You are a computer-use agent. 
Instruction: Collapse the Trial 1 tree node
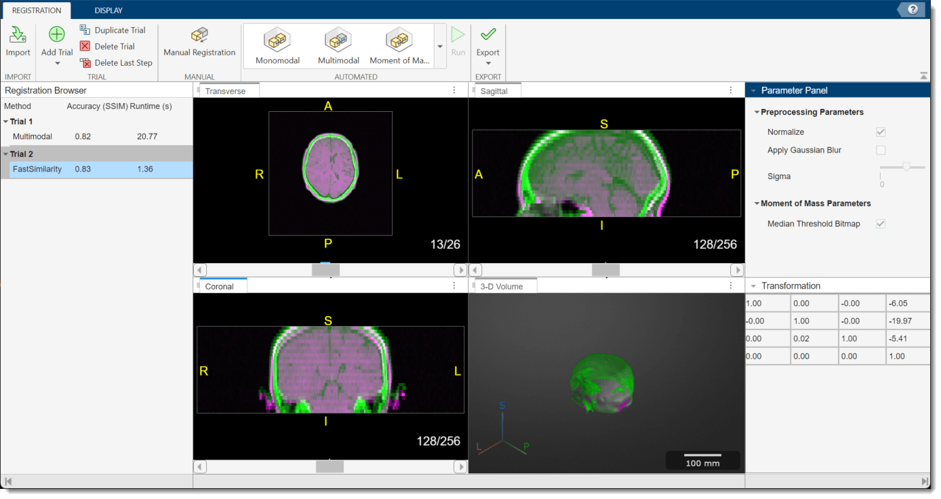pos(5,122)
